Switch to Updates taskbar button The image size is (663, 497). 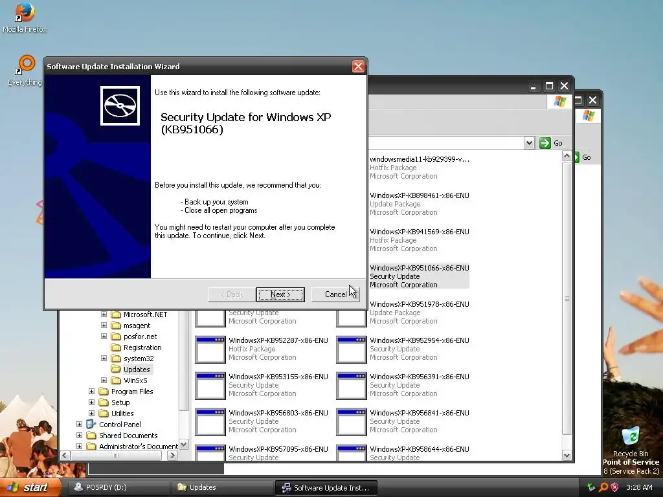pos(222,487)
